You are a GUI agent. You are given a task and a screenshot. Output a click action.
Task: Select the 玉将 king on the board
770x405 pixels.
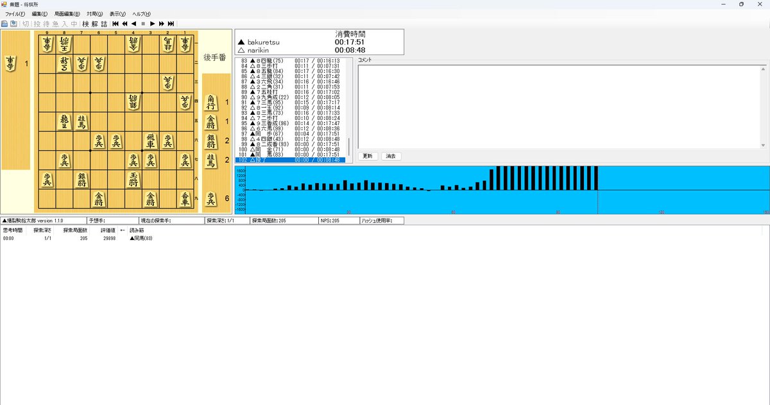[x=133, y=179]
